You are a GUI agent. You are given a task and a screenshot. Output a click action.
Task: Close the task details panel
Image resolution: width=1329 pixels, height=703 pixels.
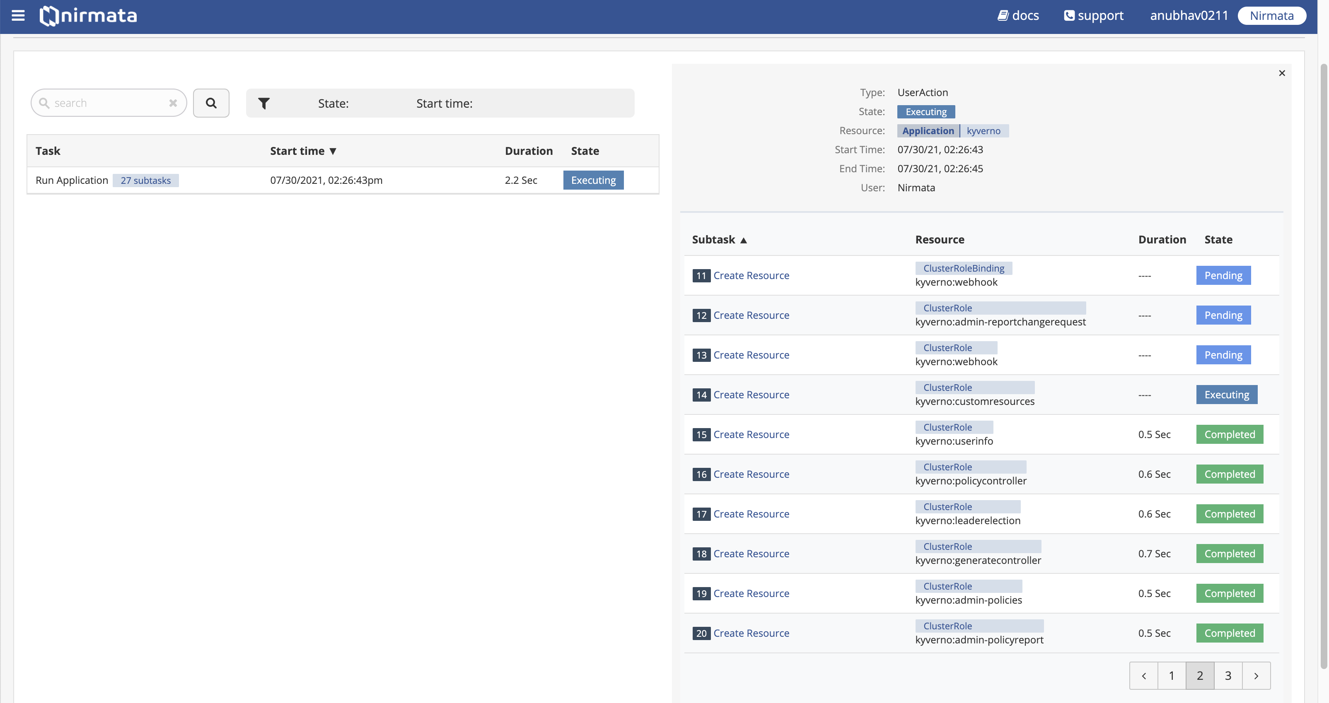click(1281, 73)
